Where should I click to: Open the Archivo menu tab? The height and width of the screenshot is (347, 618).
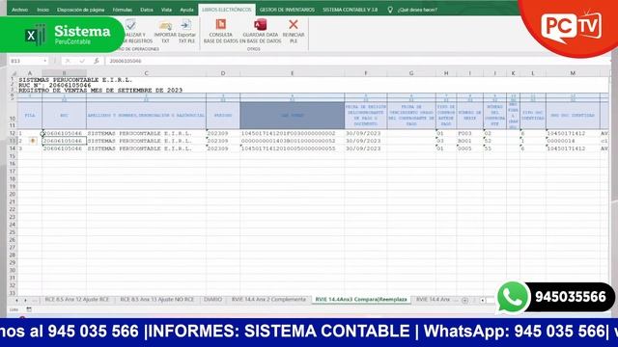point(19,10)
